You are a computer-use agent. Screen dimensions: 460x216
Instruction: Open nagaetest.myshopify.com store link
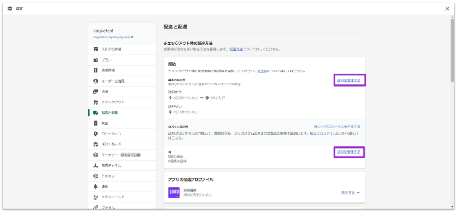point(113,37)
